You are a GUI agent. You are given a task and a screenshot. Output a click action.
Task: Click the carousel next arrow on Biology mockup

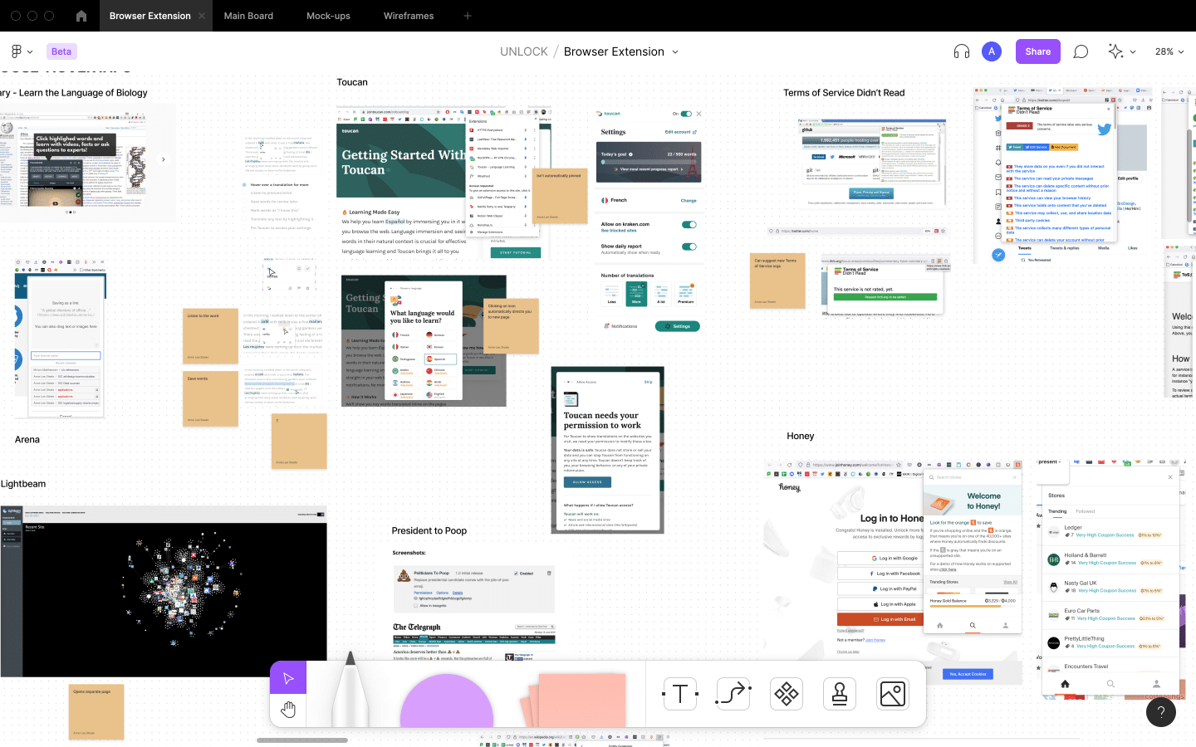coord(163,159)
